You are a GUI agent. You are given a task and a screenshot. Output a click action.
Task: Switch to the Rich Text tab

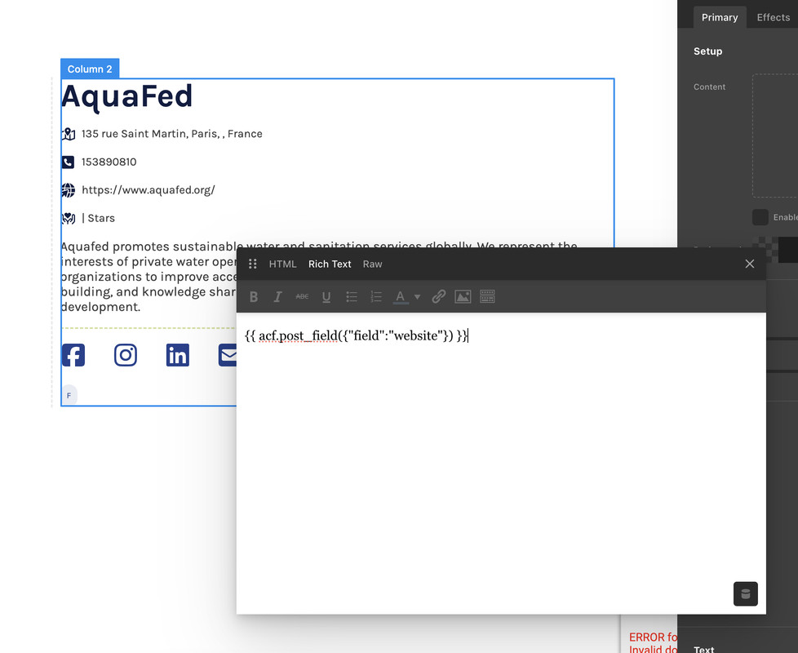(x=330, y=264)
